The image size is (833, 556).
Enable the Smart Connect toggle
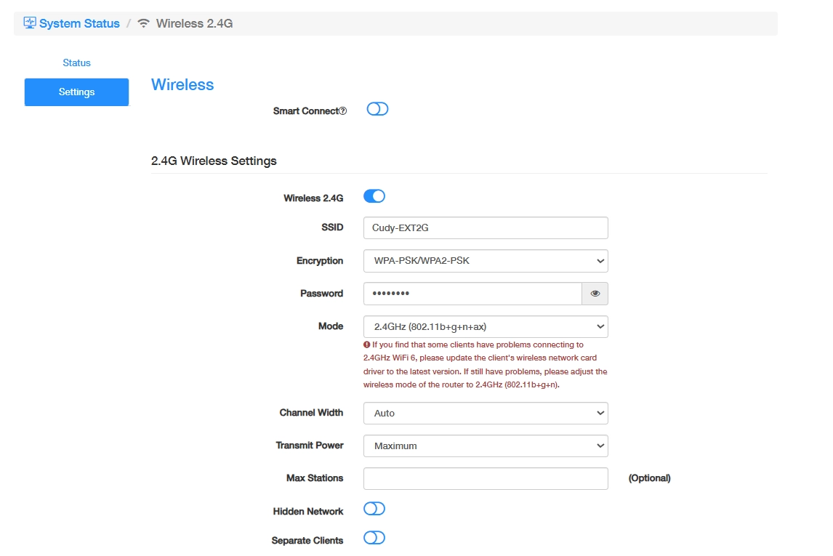[378, 109]
